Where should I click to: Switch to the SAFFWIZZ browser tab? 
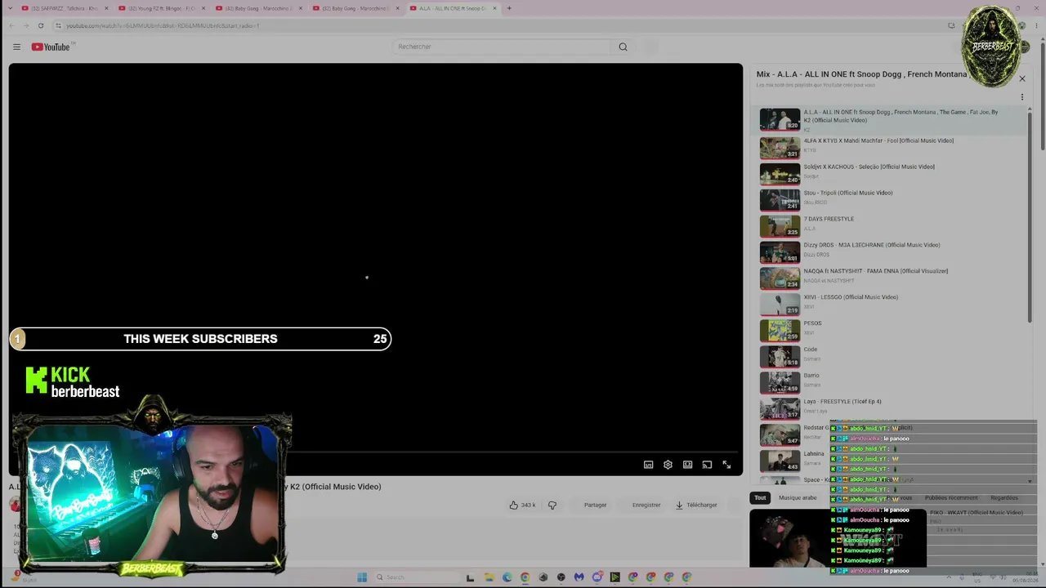65,8
